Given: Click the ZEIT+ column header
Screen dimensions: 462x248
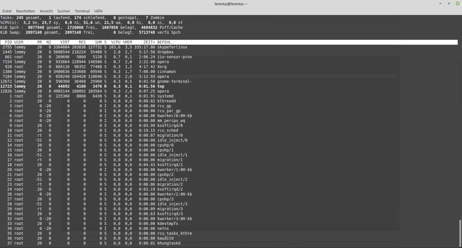Looking at the screenshot, I should pos(149,42).
